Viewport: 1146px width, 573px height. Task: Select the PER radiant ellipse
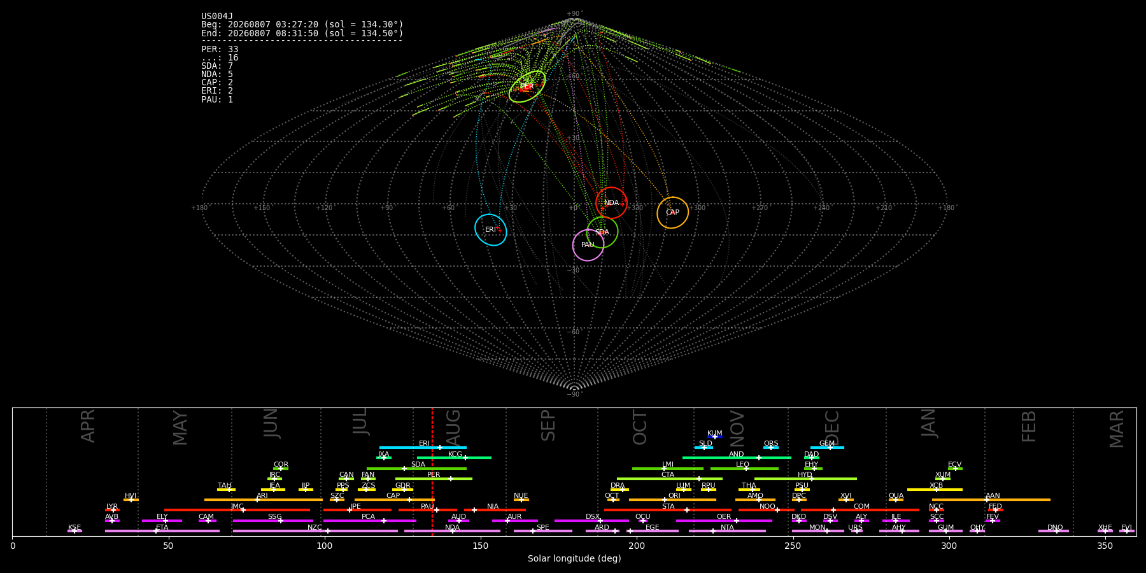527,87
